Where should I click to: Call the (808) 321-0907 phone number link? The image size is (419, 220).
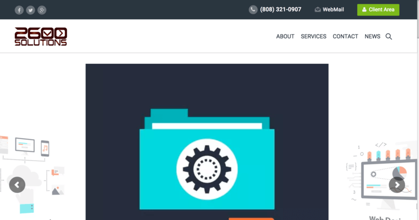(x=281, y=9)
